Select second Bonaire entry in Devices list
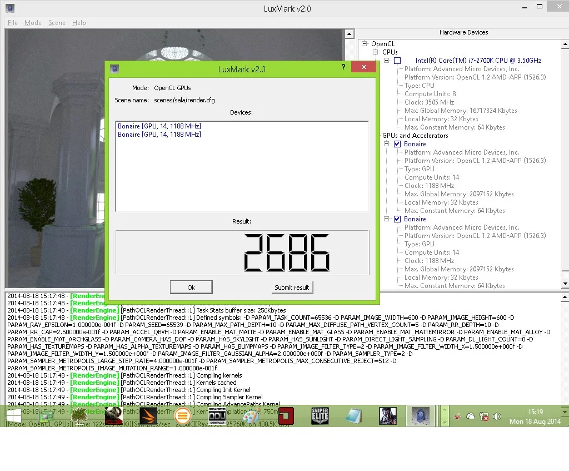The height and width of the screenshot is (471, 569). [x=159, y=135]
